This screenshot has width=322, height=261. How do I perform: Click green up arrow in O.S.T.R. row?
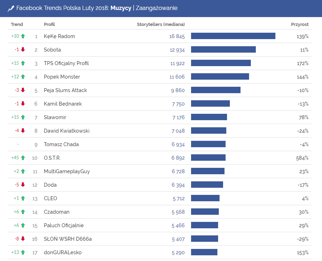point(23,158)
